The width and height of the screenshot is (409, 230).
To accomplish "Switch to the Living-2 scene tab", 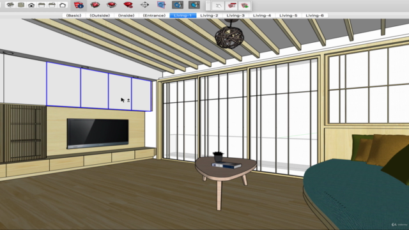I will click(x=209, y=15).
